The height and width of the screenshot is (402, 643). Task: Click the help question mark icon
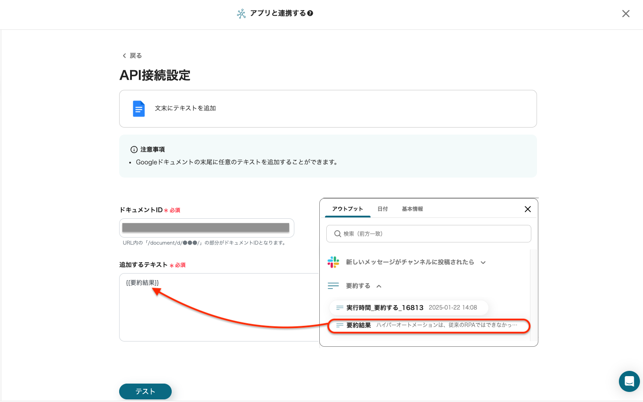tap(310, 13)
